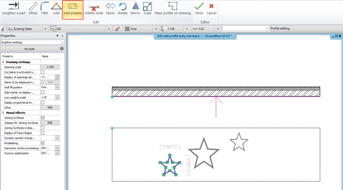Select the Lengthen a part tool
Viewport: 343px width, 190px height.
coord(13,9)
